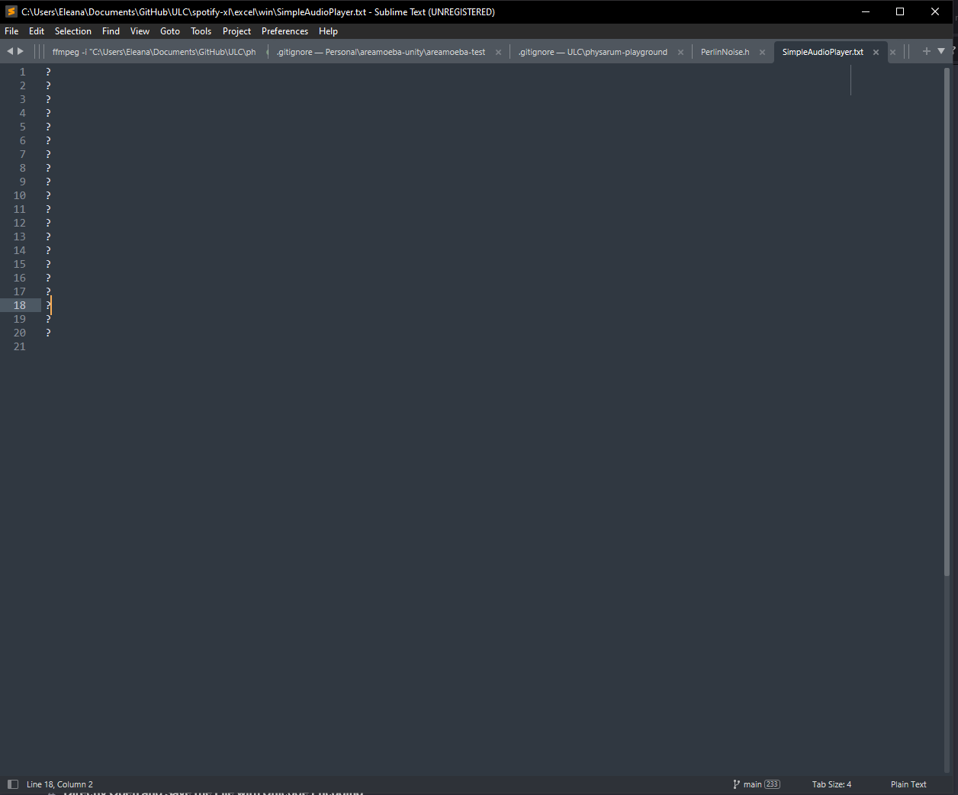Image resolution: width=958 pixels, height=795 pixels.
Task: Open the Selection menu
Action: tap(72, 31)
